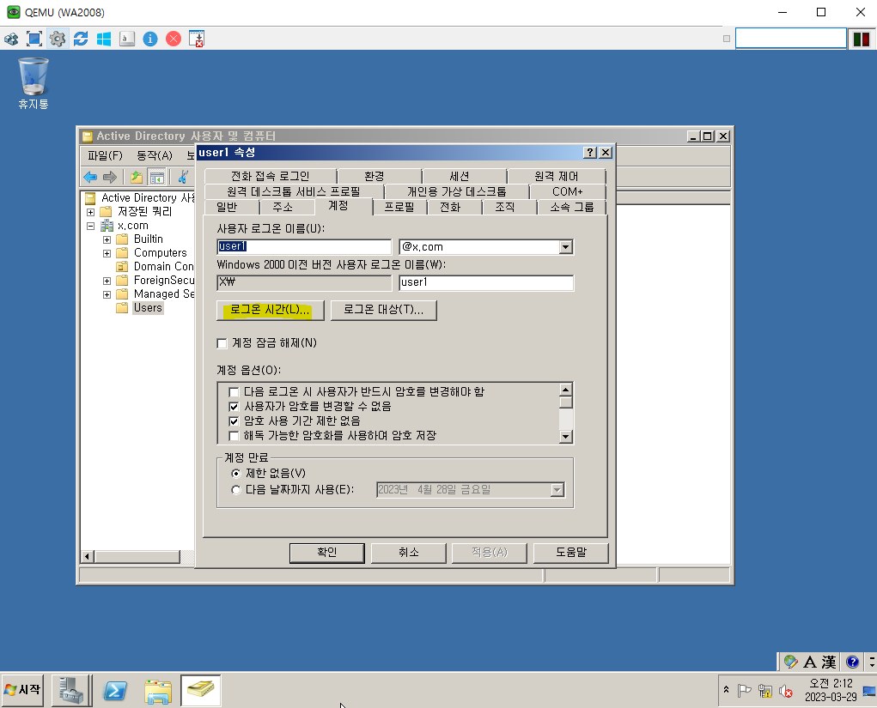Click the 확인 button

[x=327, y=553]
